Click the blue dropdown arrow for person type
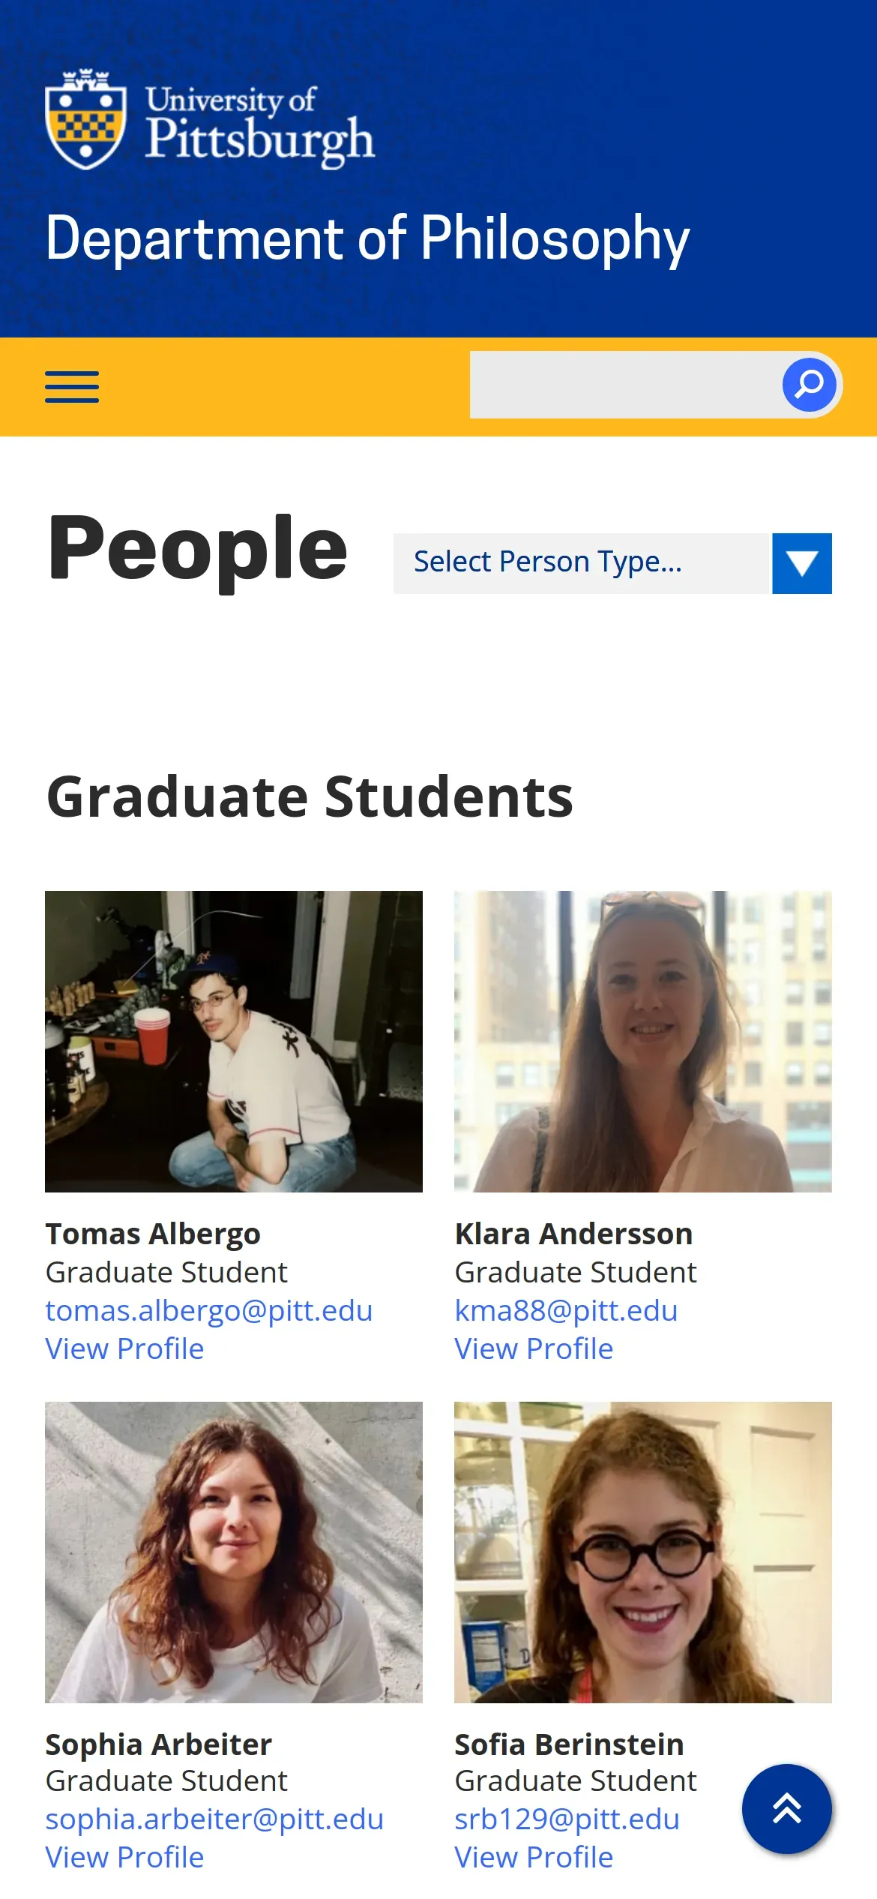The width and height of the screenshot is (877, 1899). click(x=802, y=563)
